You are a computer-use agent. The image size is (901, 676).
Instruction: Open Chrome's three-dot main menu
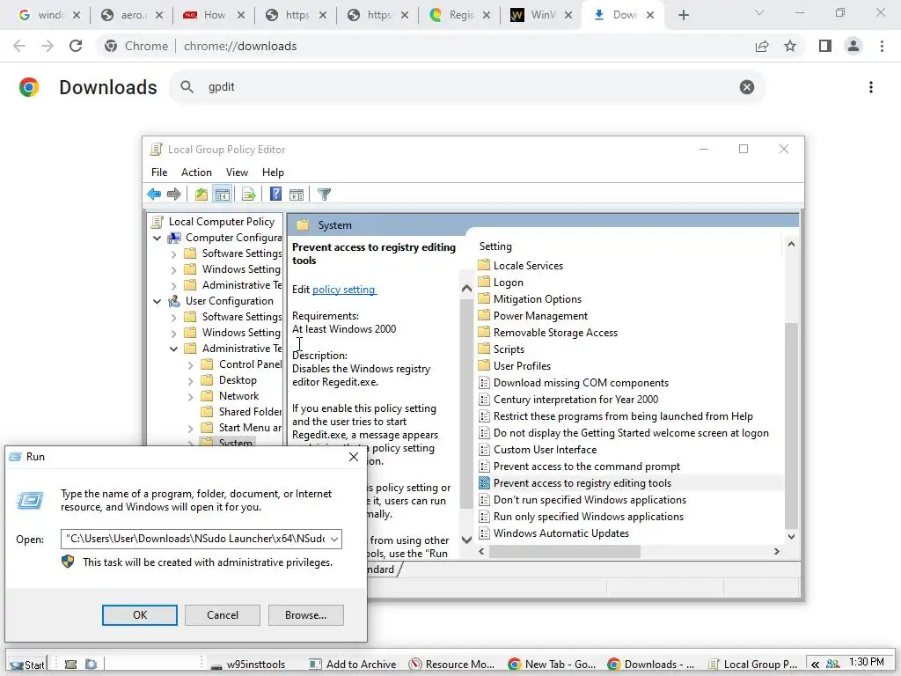tap(882, 46)
